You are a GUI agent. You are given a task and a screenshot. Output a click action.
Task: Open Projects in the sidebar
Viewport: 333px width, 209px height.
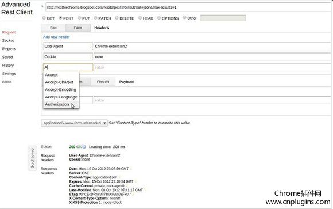point(9,49)
